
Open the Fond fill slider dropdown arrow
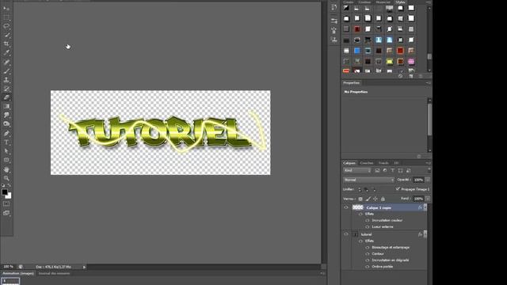(x=428, y=199)
